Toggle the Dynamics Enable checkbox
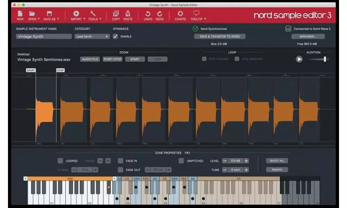347x208 pixels. point(115,36)
